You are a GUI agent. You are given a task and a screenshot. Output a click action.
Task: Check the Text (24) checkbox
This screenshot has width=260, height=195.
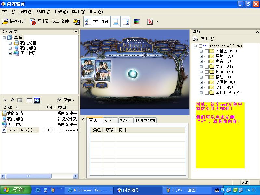[207, 67]
